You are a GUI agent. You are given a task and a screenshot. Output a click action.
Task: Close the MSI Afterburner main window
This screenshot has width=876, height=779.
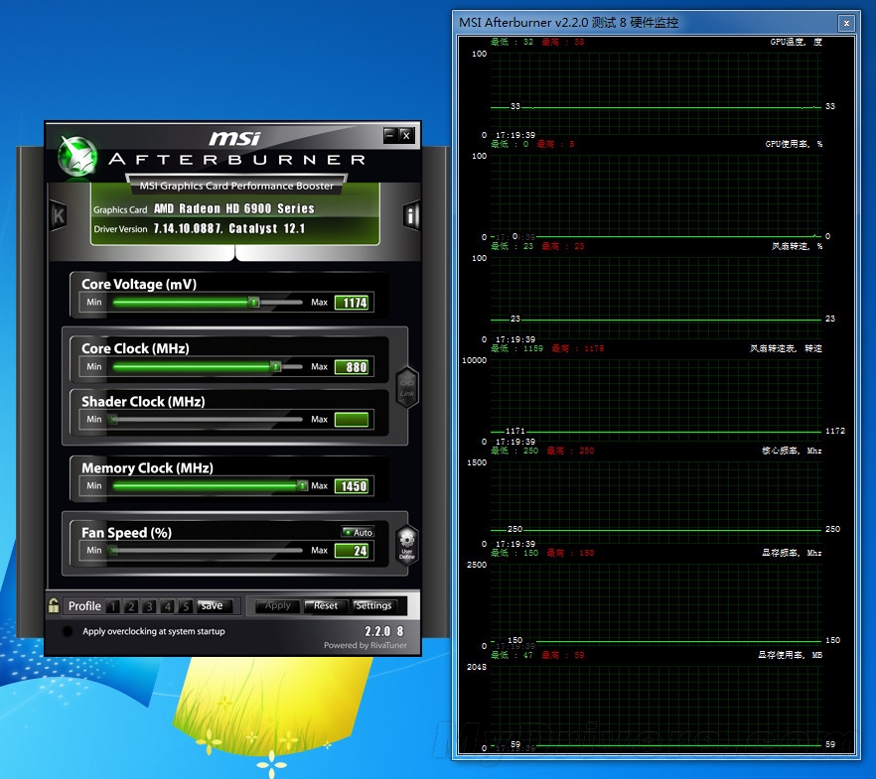[406, 135]
